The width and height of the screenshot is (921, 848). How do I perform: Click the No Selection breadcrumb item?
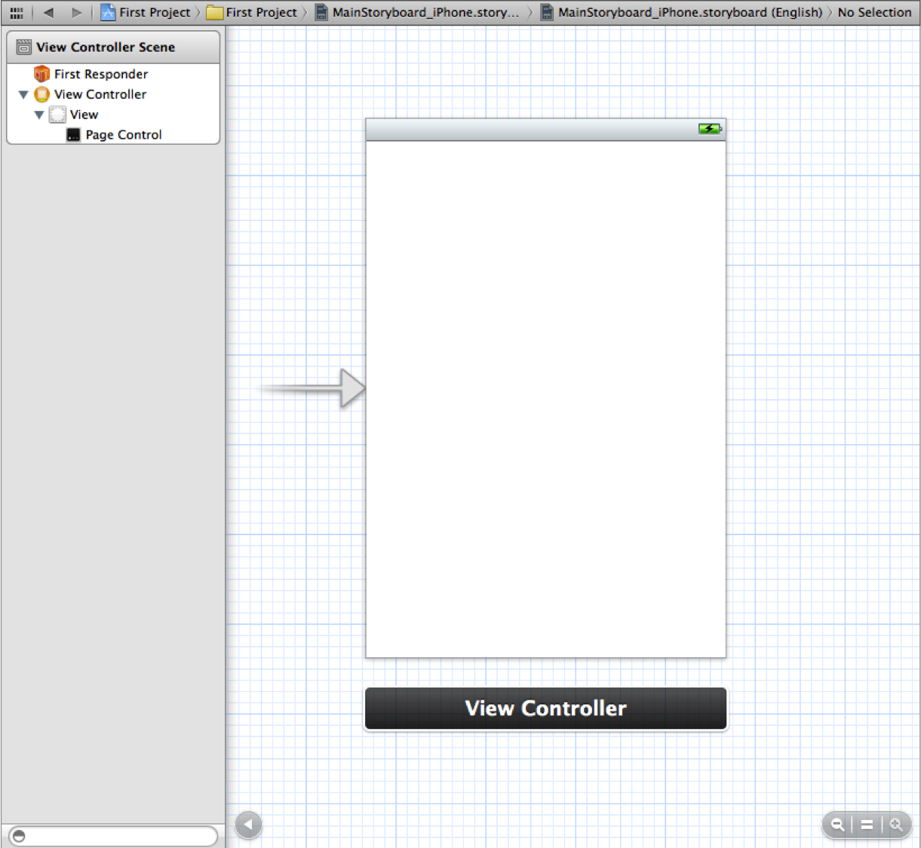coord(873,13)
